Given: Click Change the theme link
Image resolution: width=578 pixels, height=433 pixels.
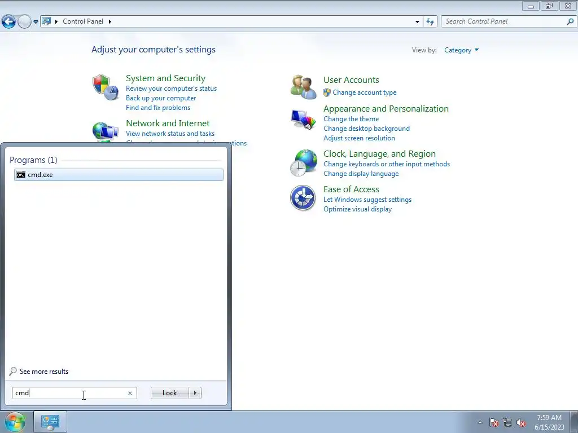Looking at the screenshot, I should [x=351, y=119].
